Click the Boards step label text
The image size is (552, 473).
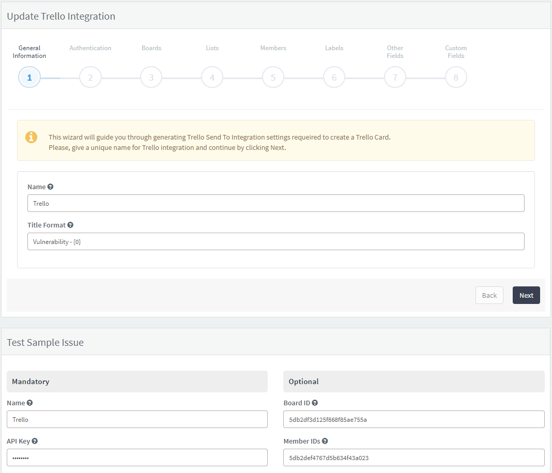tap(151, 48)
